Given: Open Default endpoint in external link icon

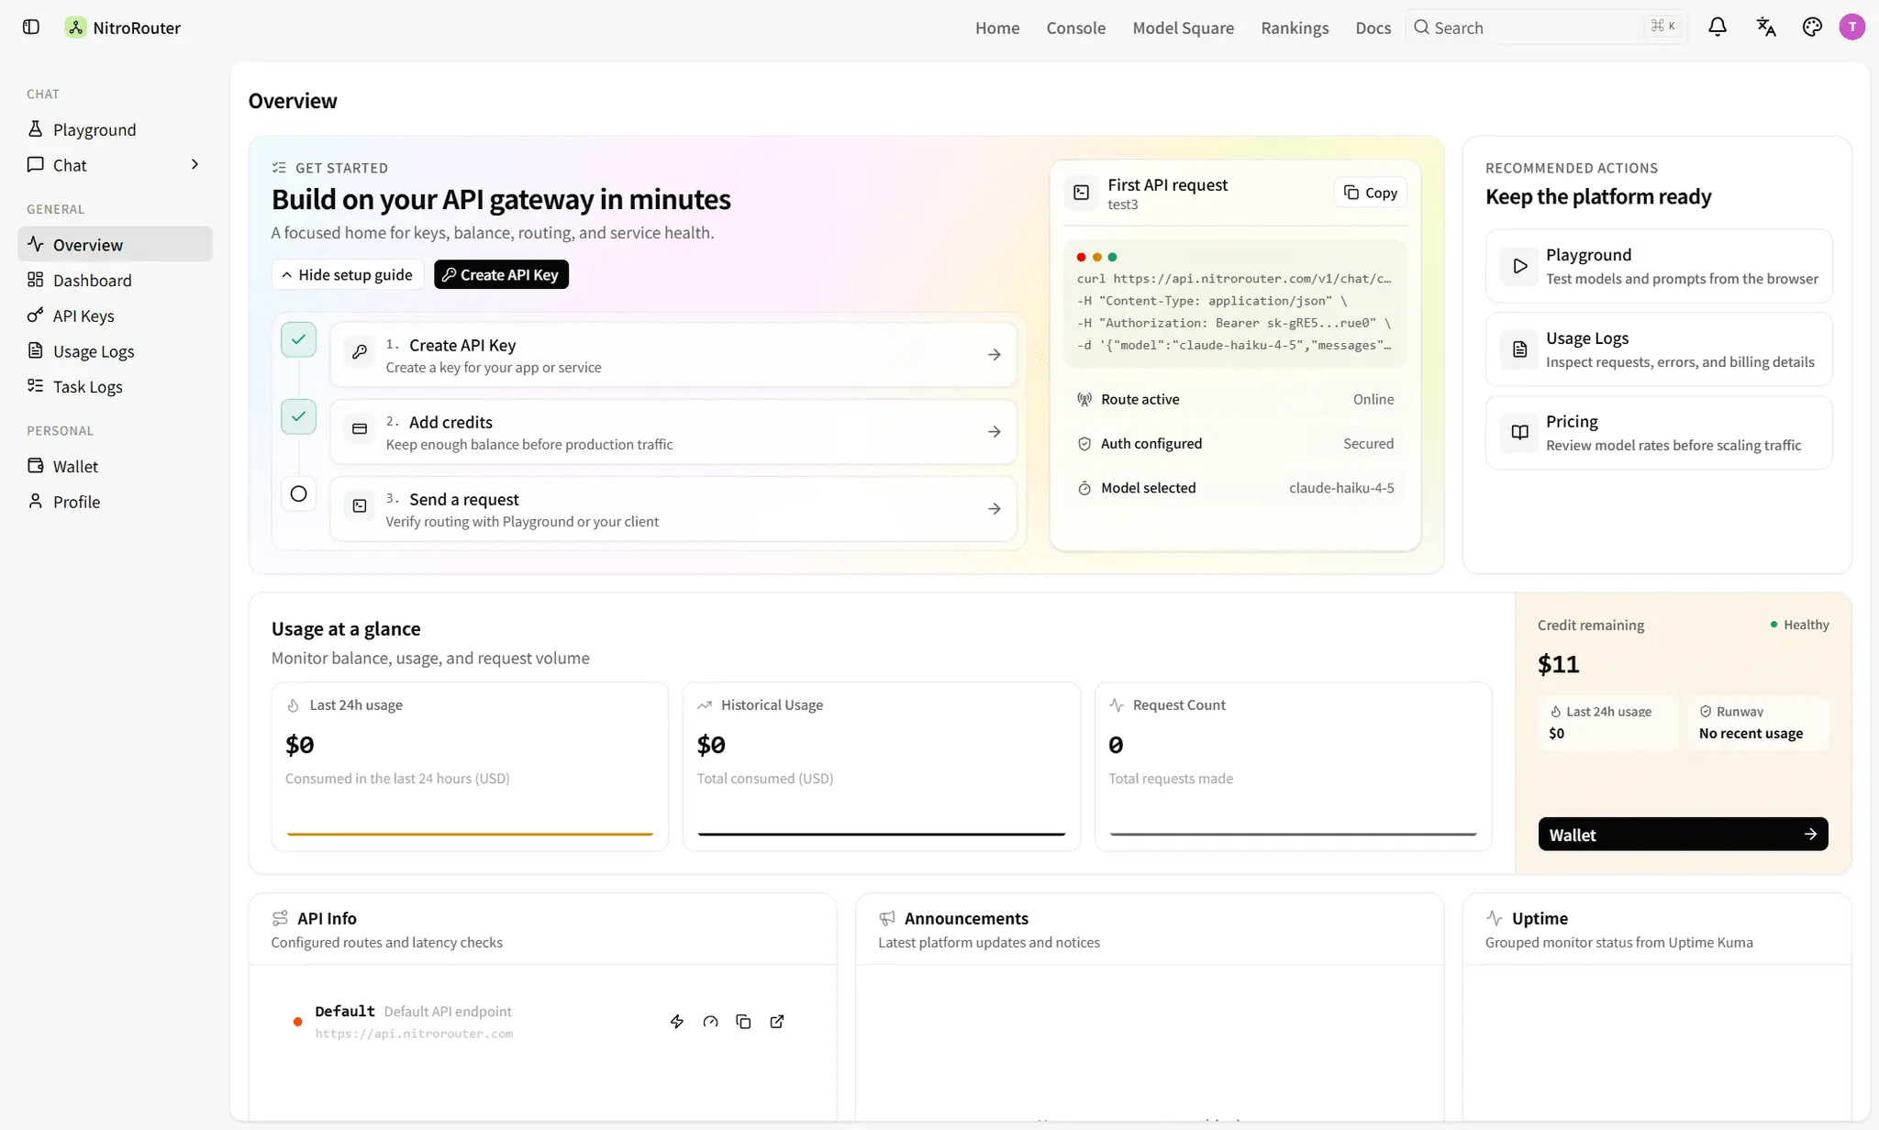Looking at the screenshot, I should pyautogui.click(x=777, y=1022).
